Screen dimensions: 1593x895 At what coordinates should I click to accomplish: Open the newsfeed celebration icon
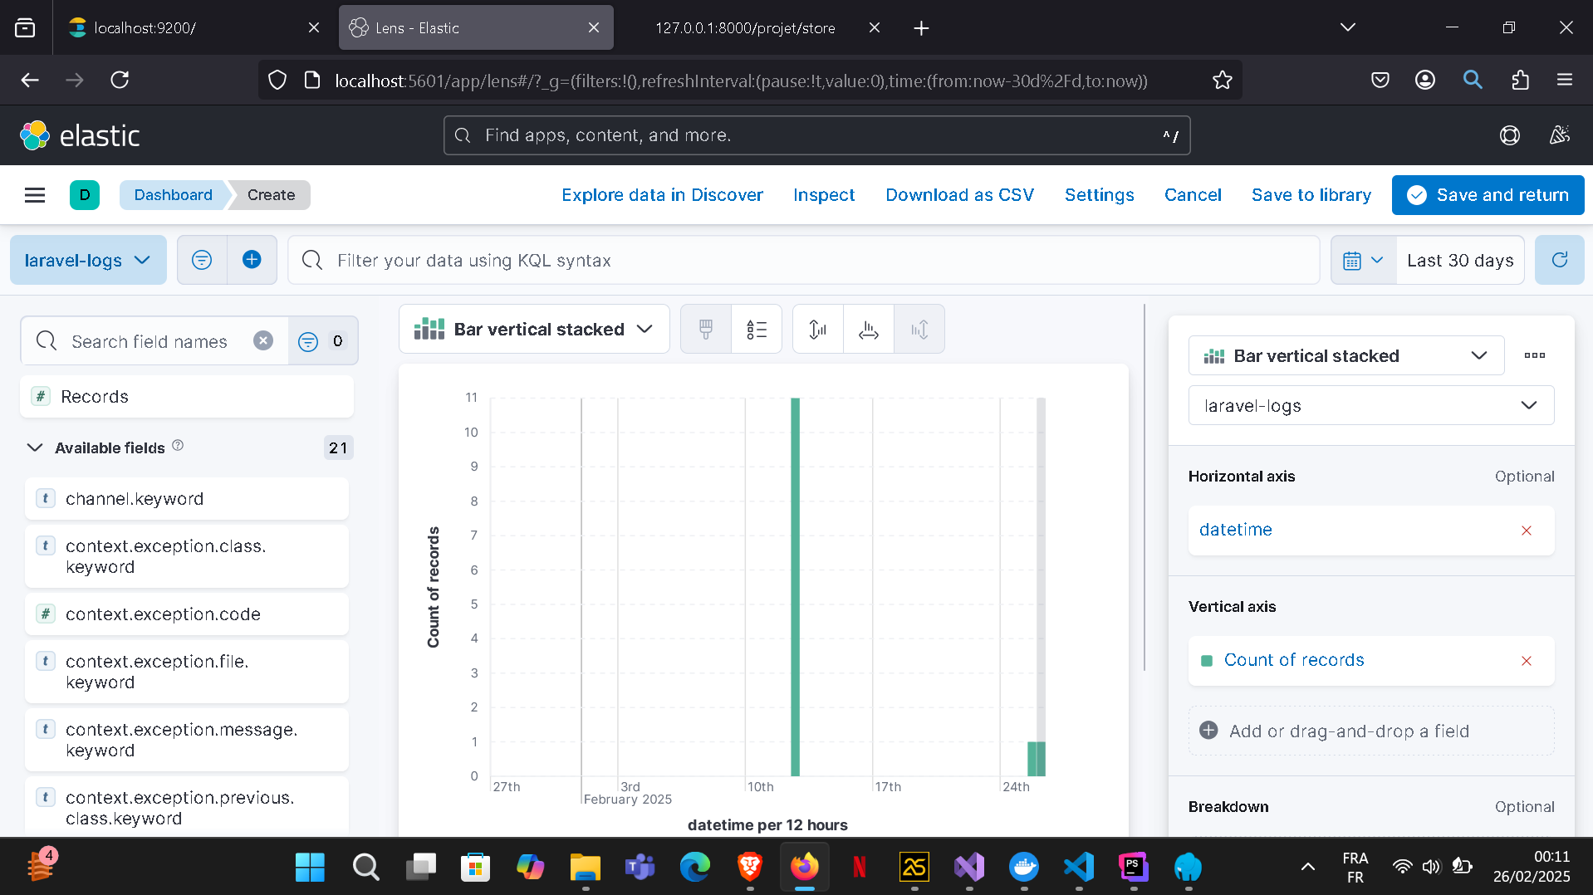[1560, 135]
